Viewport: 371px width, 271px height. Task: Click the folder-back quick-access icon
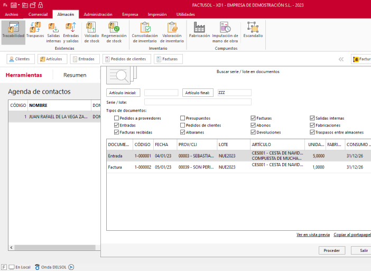pos(25,5)
